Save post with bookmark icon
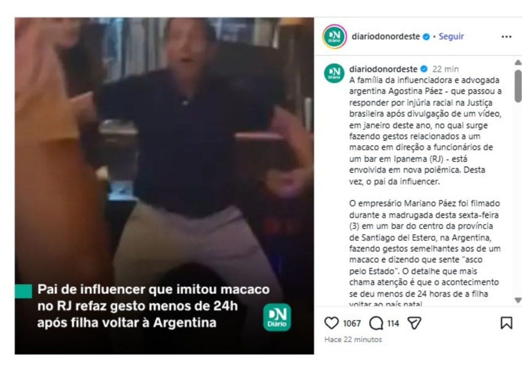The height and width of the screenshot is (370, 522). coord(507,323)
